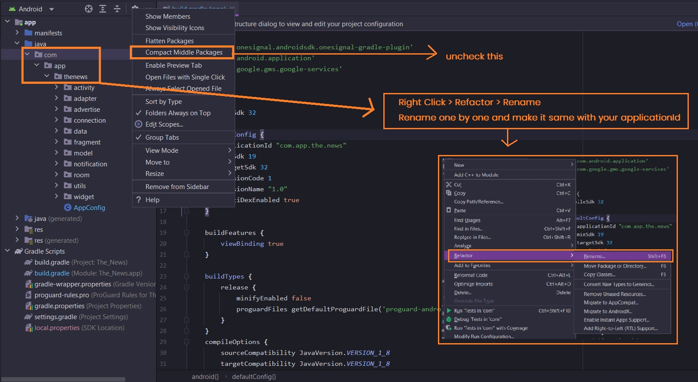Click the project panel horizontal scrollbar
The height and width of the screenshot is (382, 698).
point(63,379)
